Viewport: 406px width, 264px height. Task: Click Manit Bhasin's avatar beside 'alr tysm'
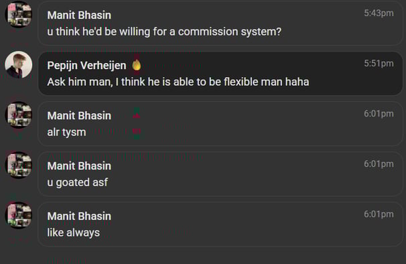(19, 115)
